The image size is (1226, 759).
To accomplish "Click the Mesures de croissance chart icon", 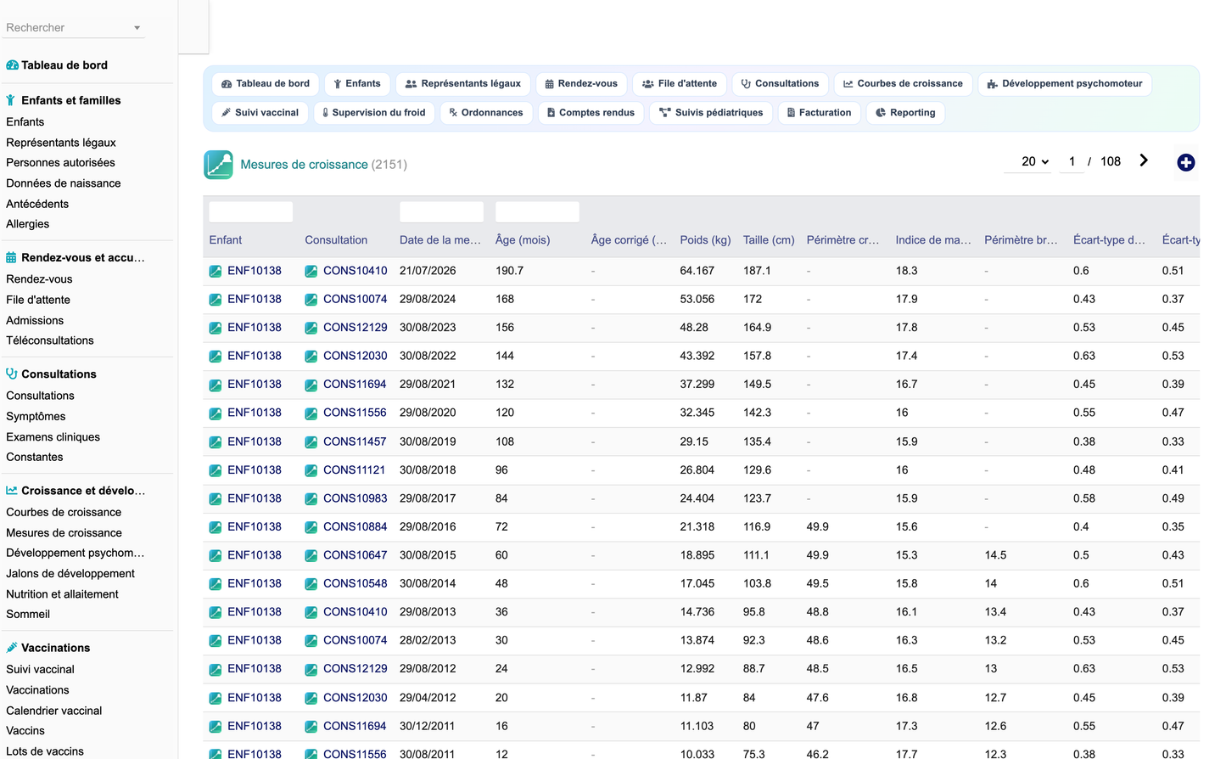I will point(218,165).
